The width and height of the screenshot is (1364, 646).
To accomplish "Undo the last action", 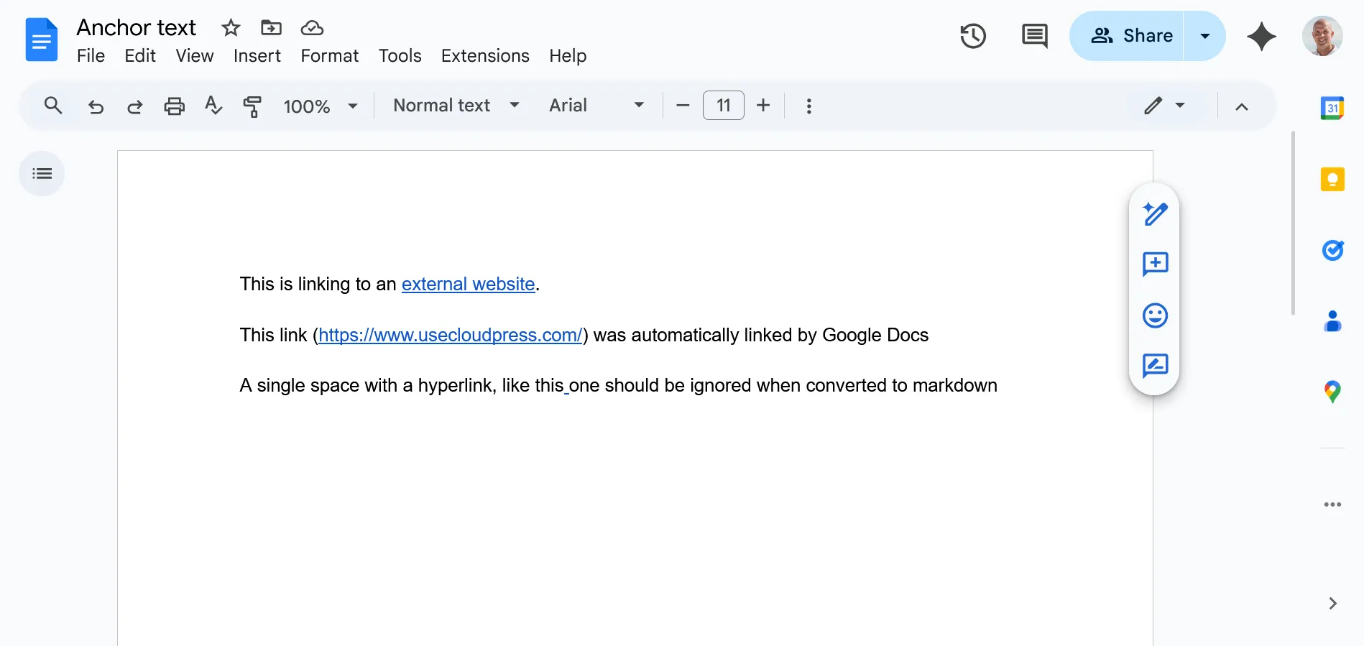I will [96, 106].
